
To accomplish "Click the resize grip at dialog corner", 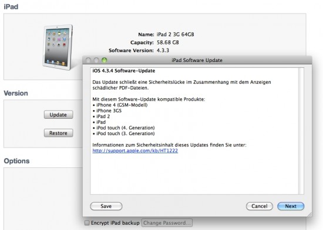I will tap(309, 214).
